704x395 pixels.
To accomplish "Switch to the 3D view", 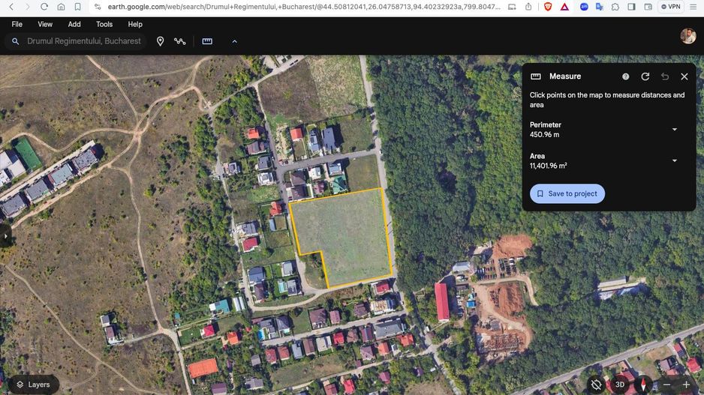I will click(620, 385).
